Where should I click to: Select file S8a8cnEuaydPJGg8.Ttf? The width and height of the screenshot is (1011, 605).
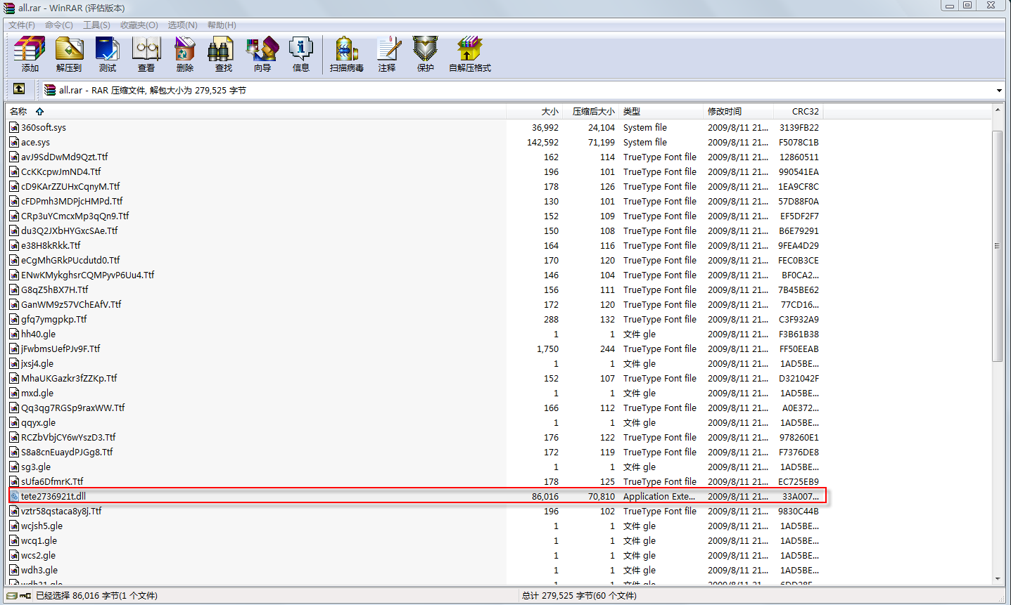pos(67,452)
